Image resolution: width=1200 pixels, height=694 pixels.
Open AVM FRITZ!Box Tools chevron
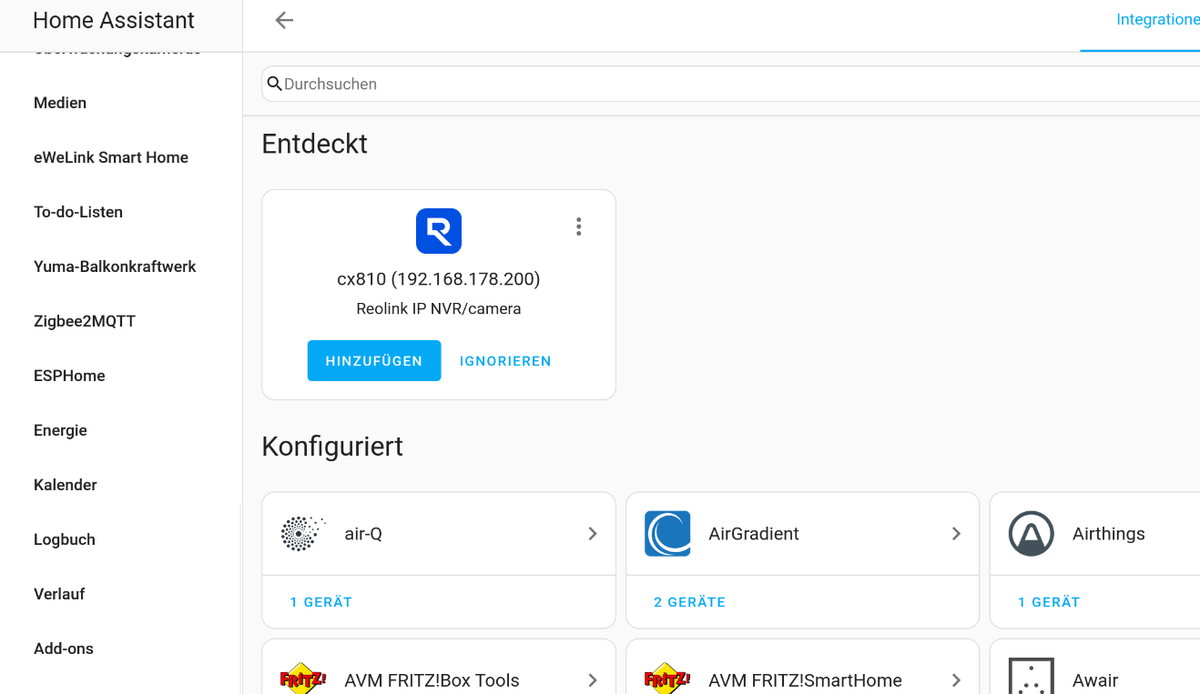coord(593,680)
